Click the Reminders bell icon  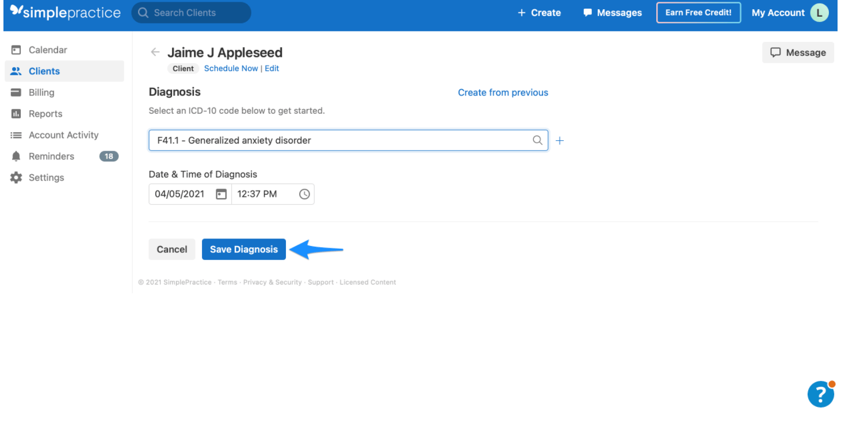click(16, 156)
